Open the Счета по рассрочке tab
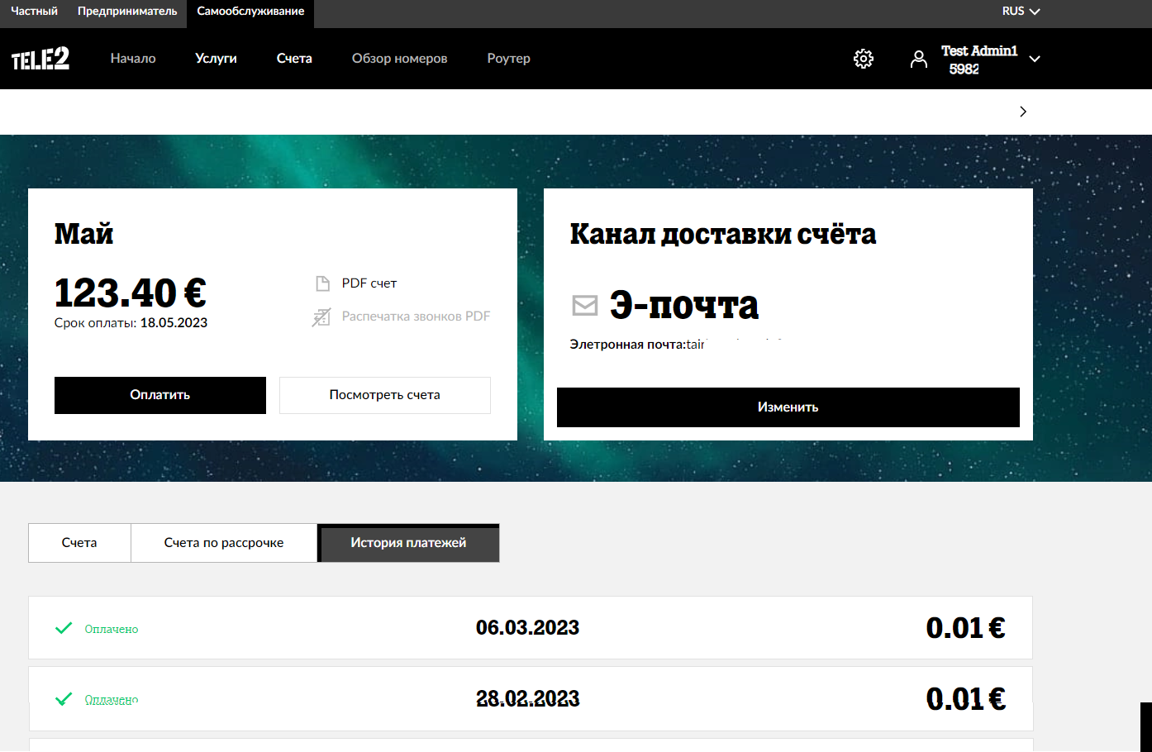This screenshot has height=752, width=1152. click(224, 543)
